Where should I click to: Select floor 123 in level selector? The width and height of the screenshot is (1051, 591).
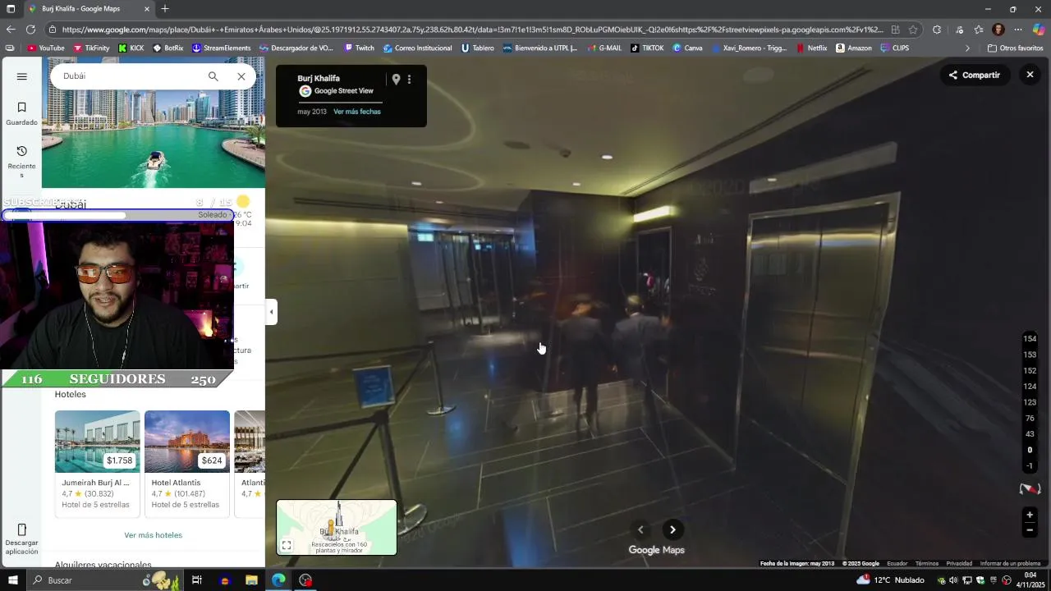(1030, 402)
